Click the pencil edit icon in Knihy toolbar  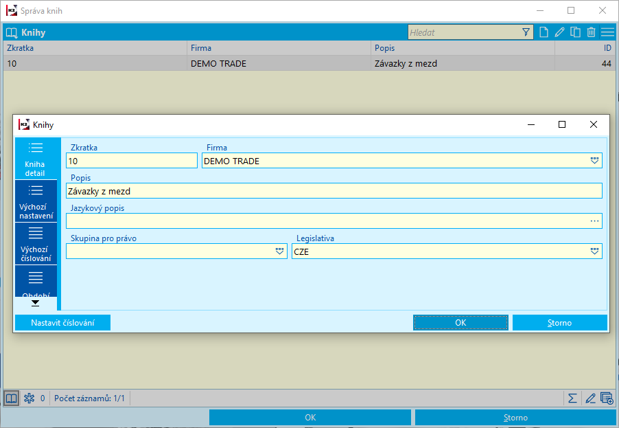tap(559, 32)
